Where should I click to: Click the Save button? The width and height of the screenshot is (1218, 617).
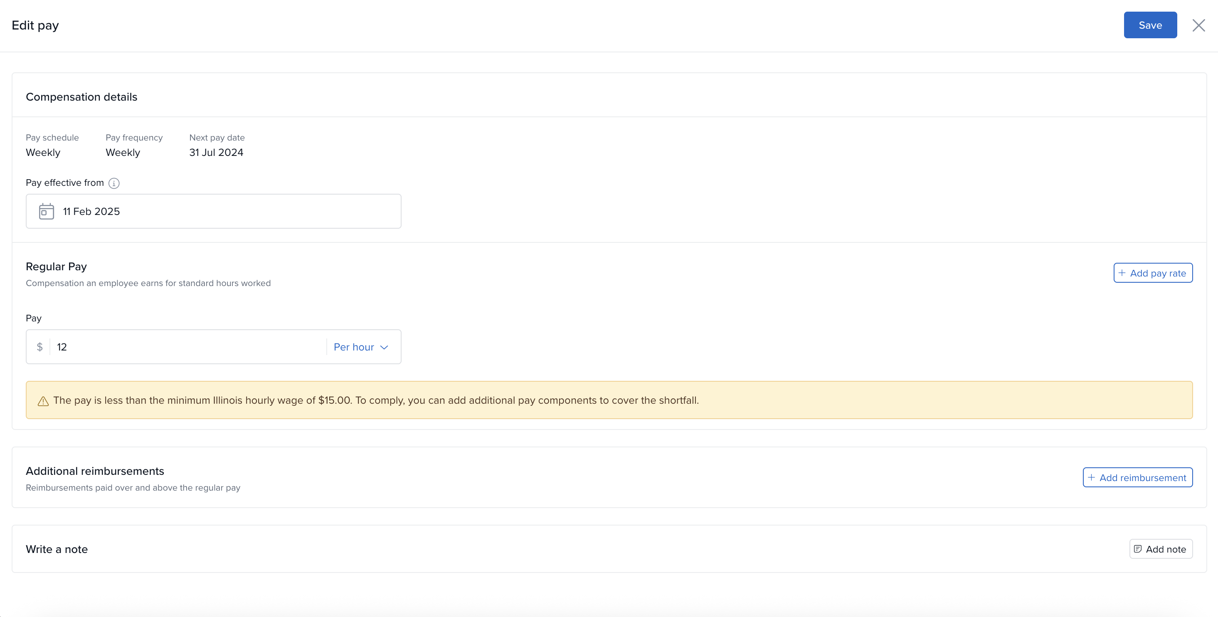1150,25
